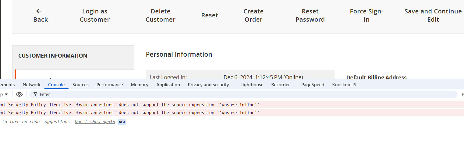Click Save and Continue Edit
Image resolution: width=464 pixels, height=160 pixels.
click(x=433, y=15)
